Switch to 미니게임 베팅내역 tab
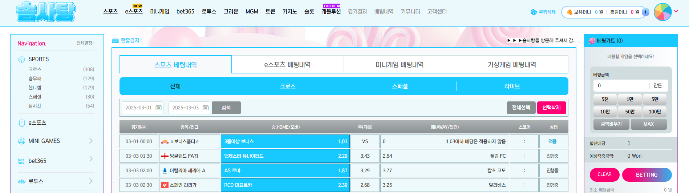 tap(400, 65)
